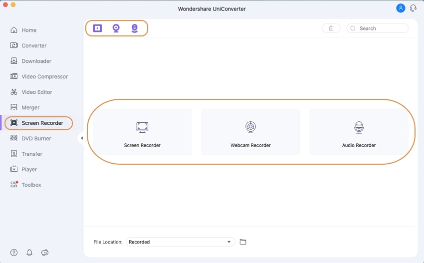Focus the Search input field
The width and height of the screenshot is (424, 263).
378,28
